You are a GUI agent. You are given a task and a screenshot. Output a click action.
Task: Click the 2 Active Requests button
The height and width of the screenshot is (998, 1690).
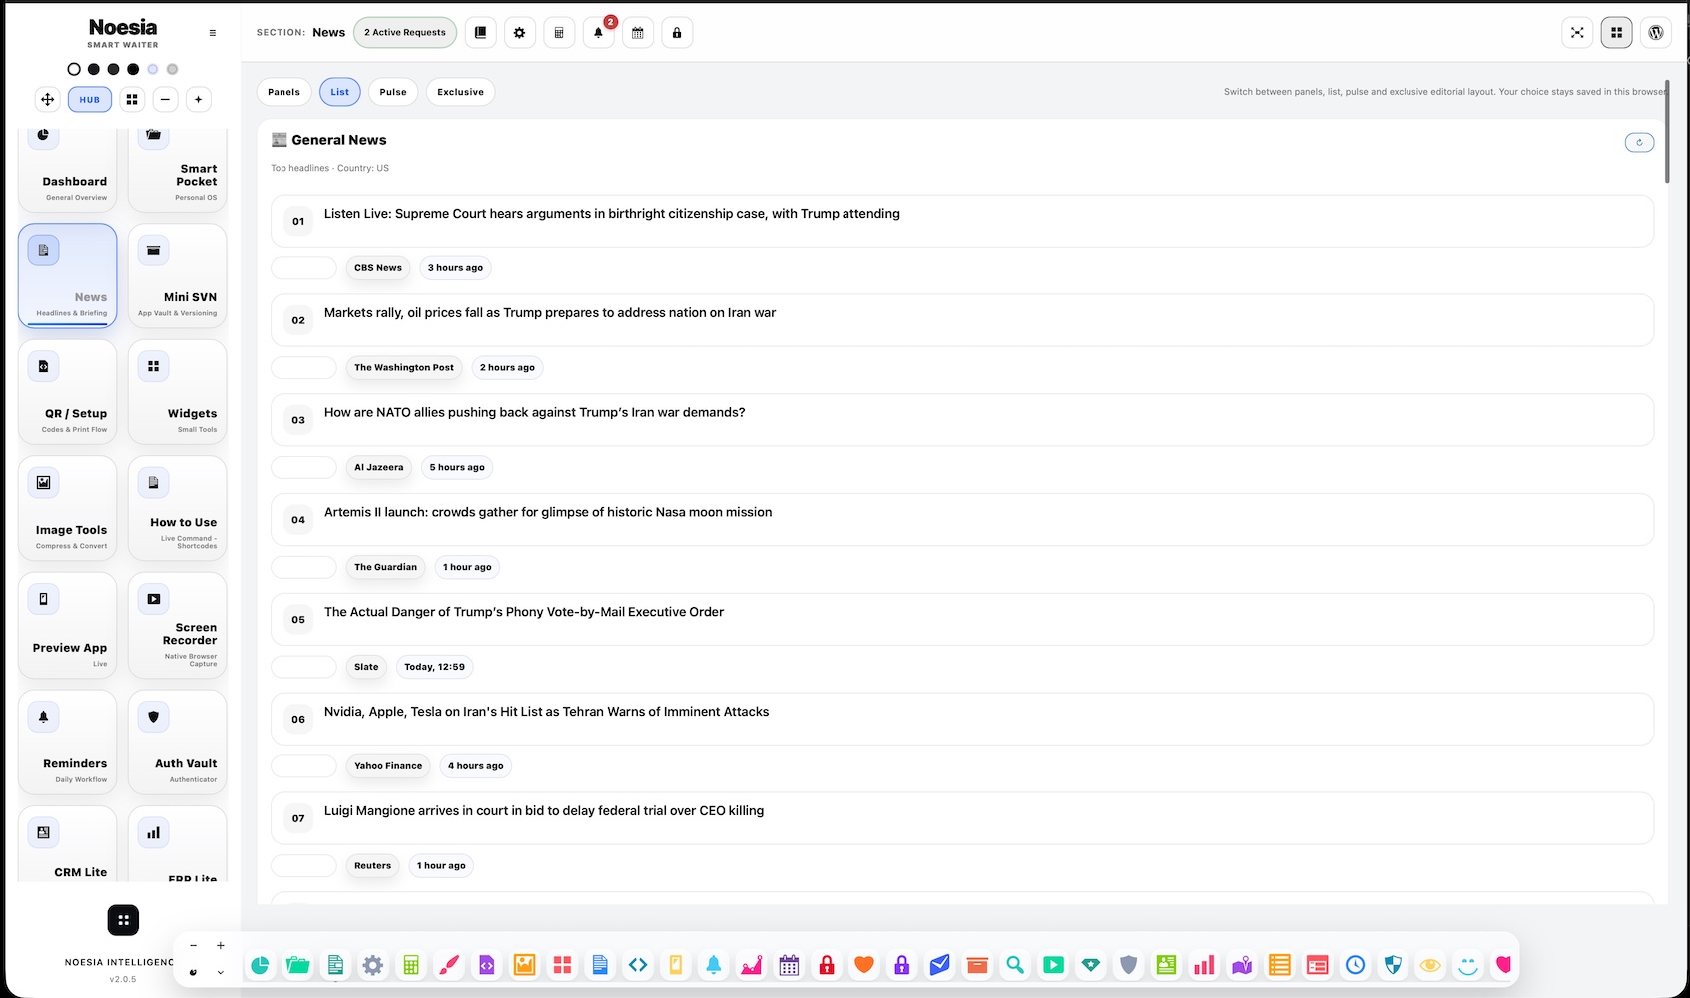pos(405,33)
